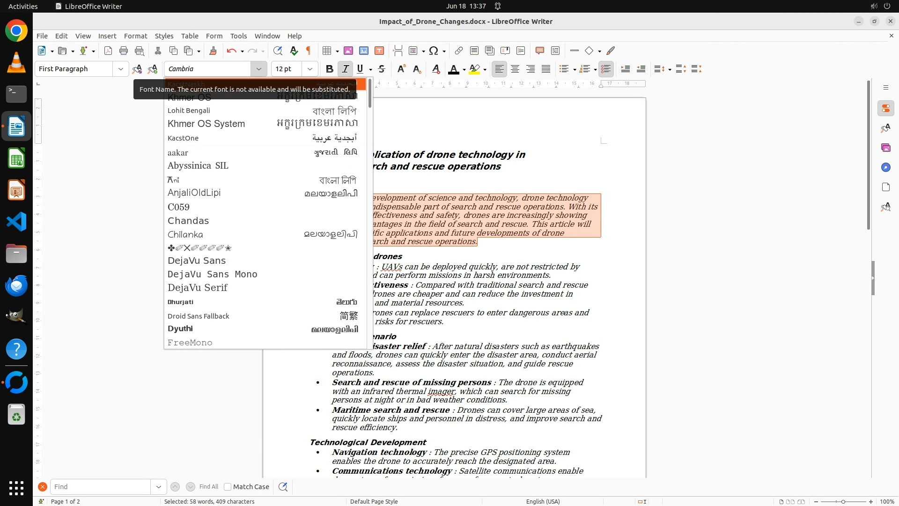Click Insert Hyperlink icon
Image resolution: width=899 pixels, height=506 pixels.
(x=459, y=51)
